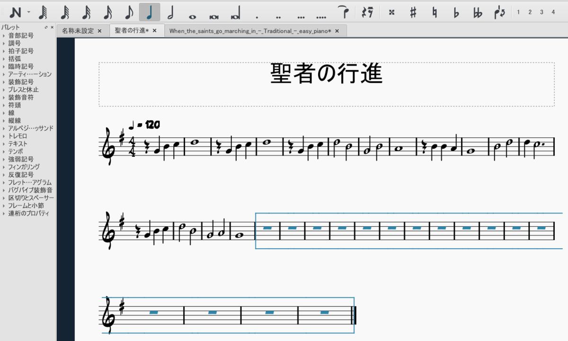Apply a sharp accidental
This screenshot has height=341, width=568.
[413, 12]
